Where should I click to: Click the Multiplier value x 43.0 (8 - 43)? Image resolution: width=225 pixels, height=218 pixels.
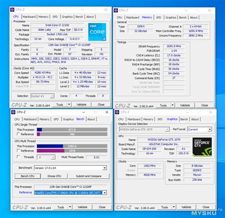[x=43, y=77]
